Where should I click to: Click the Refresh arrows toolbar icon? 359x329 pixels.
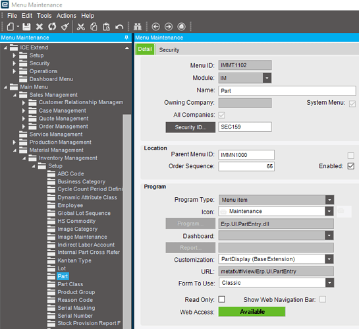[x=52, y=26]
